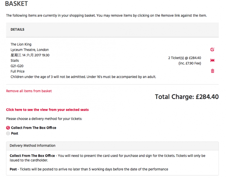Select Collect From The Box Office radio
Viewport: 226px width, 179px height.
point(8,128)
